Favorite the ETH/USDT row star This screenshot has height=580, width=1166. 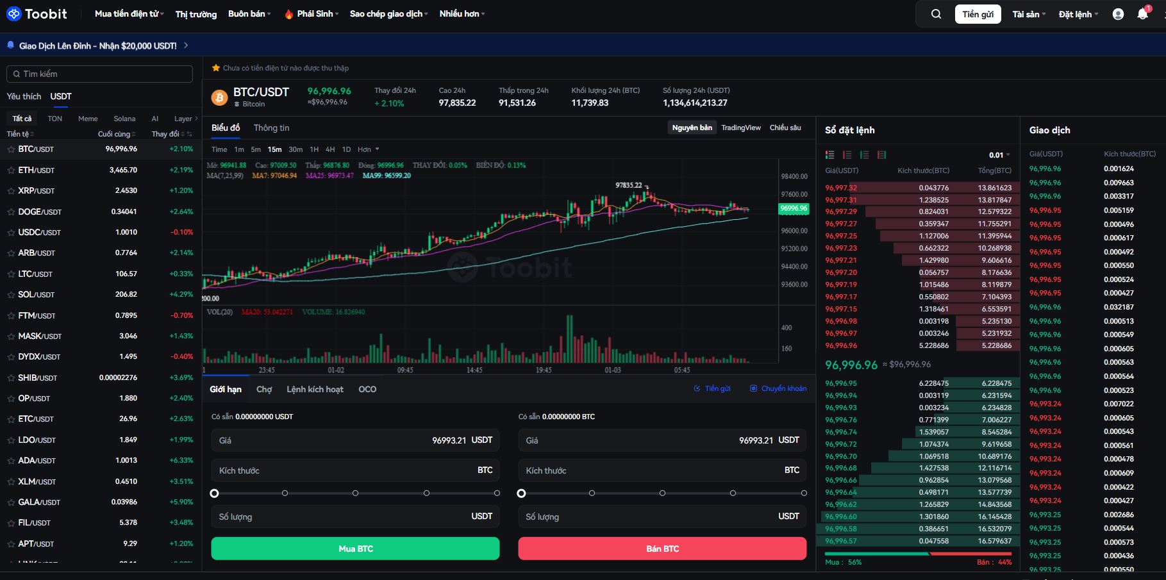click(x=11, y=170)
